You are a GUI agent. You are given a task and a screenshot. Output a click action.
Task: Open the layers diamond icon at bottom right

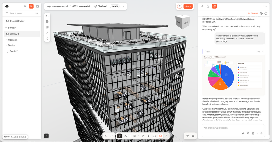tap(188, 136)
